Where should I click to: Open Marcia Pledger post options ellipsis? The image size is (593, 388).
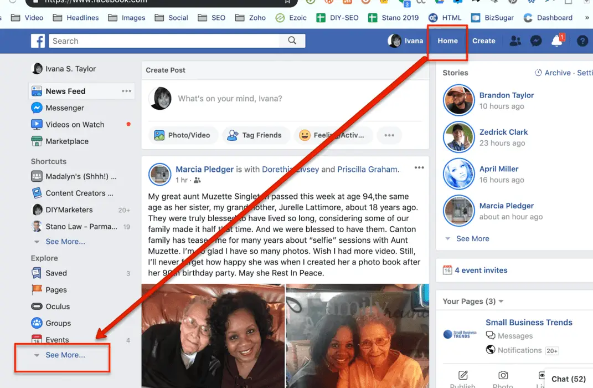click(419, 168)
